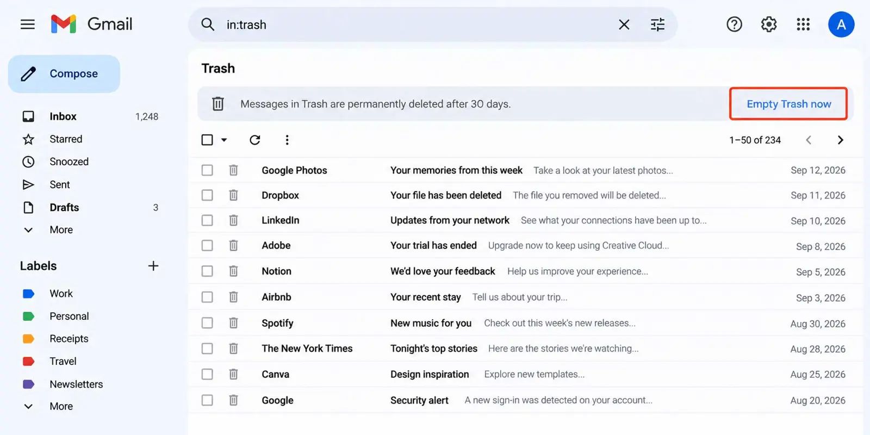Click the trash icon on Spotify row
The width and height of the screenshot is (870, 435).
pyautogui.click(x=233, y=323)
